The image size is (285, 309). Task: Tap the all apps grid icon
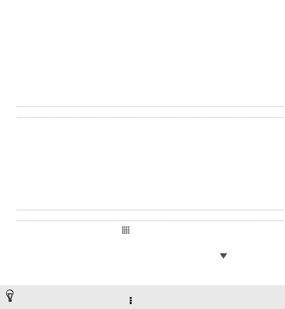tap(126, 230)
